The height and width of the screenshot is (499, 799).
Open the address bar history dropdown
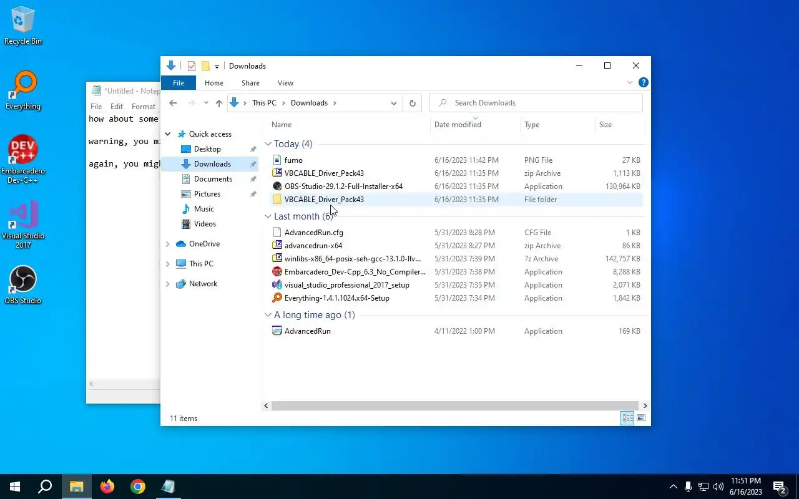tap(394, 103)
